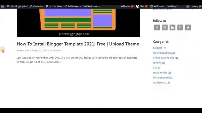Click the follow us sidebar heading
Viewport: 202px width, 113px height.
160,21
